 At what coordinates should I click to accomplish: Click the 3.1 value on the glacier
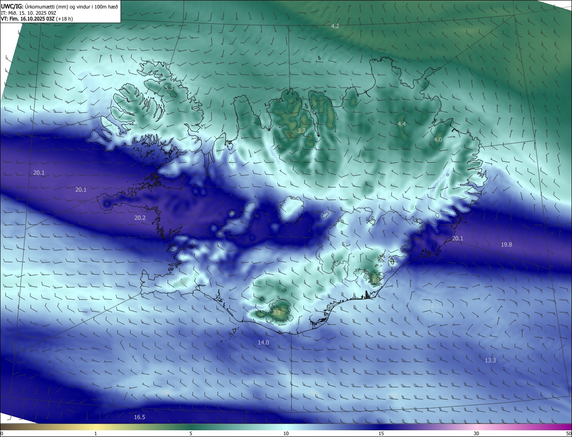pyautogui.click(x=276, y=313)
